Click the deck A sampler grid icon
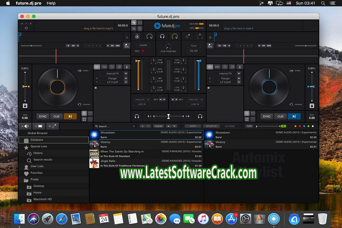342x228 pixels. click(84, 119)
